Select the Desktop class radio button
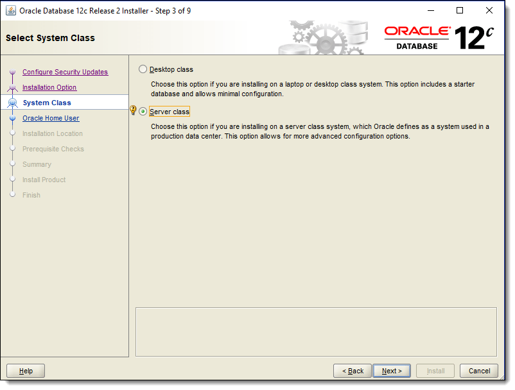This screenshot has width=515, height=390. (x=142, y=69)
